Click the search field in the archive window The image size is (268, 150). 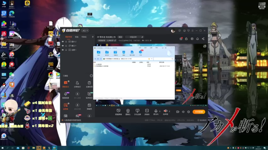tap(163, 59)
